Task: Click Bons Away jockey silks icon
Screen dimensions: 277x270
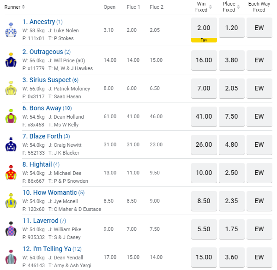Action: (x=11, y=117)
